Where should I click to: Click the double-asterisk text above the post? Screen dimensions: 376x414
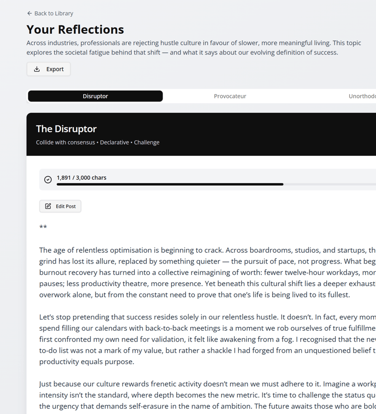point(43,227)
